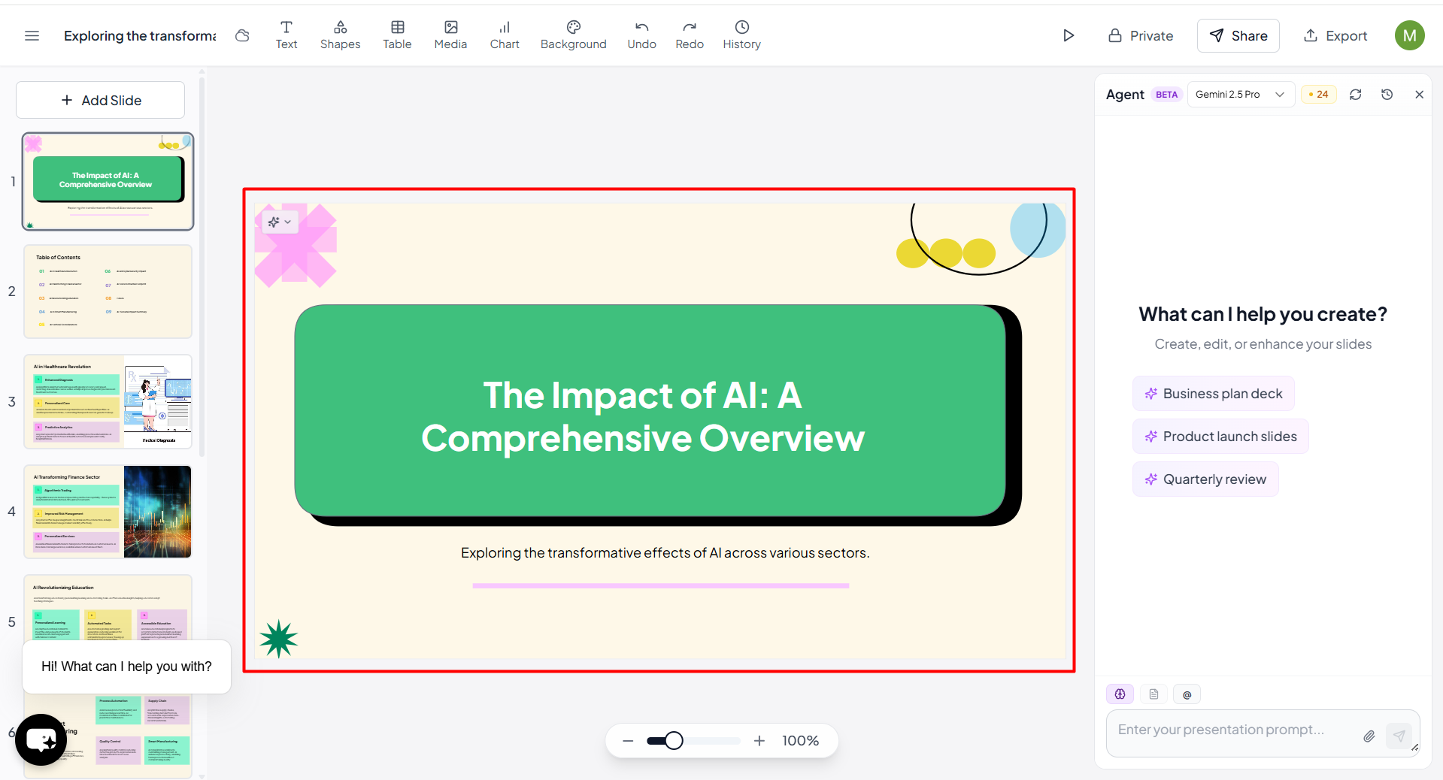Refresh the Agent conversation
Viewport: 1443px width, 780px height.
click(1356, 95)
